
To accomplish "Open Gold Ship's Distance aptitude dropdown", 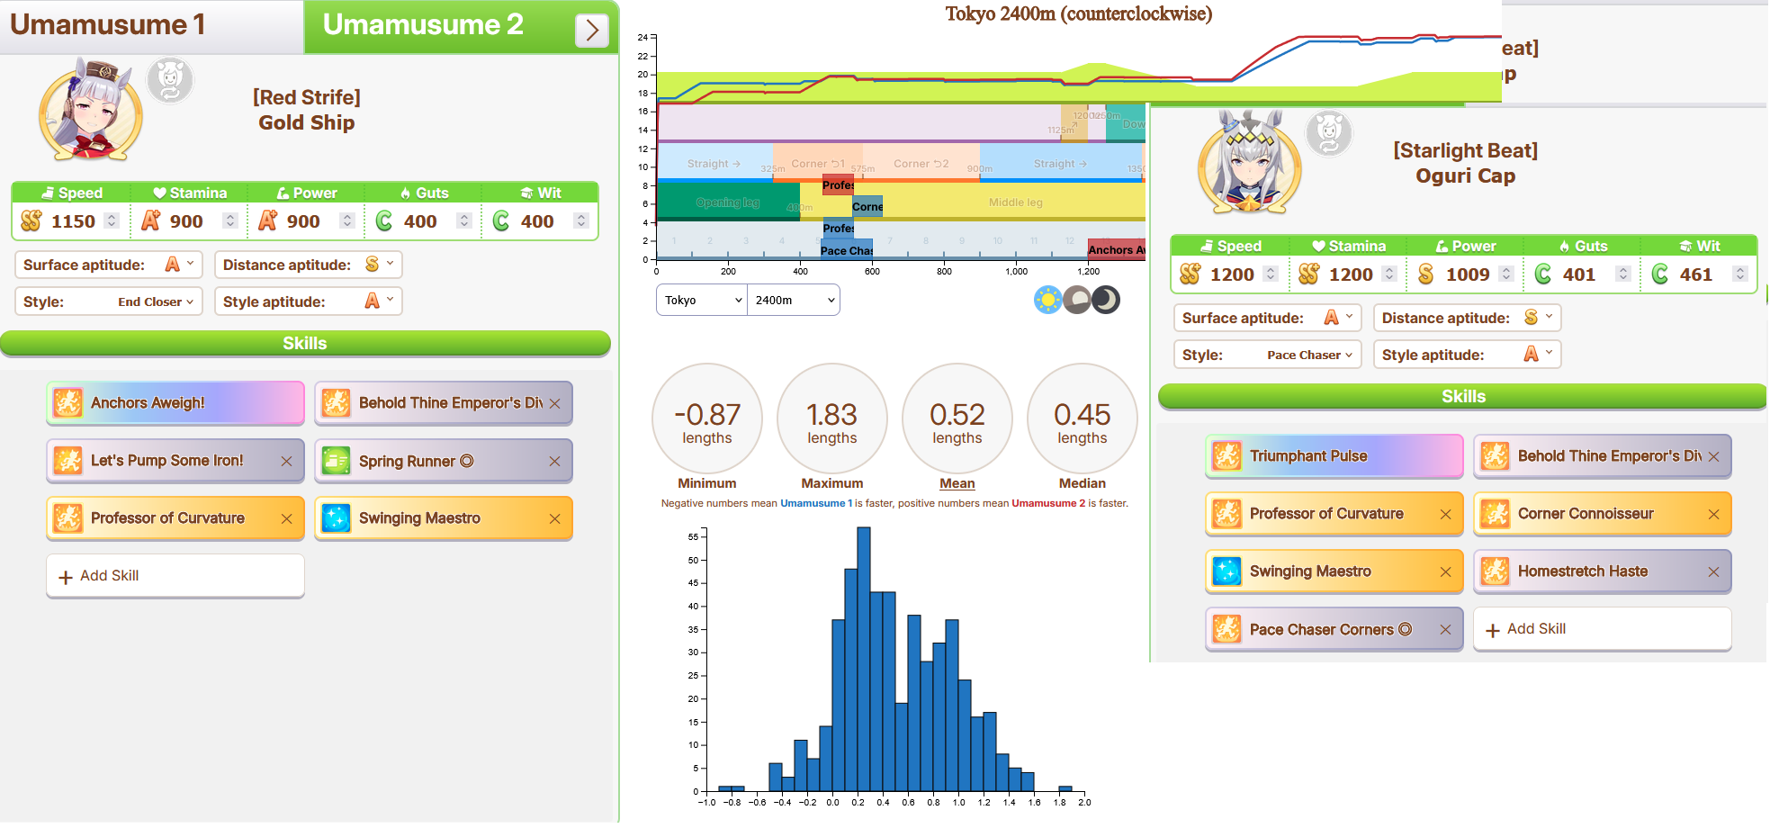I will pos(380,265).
